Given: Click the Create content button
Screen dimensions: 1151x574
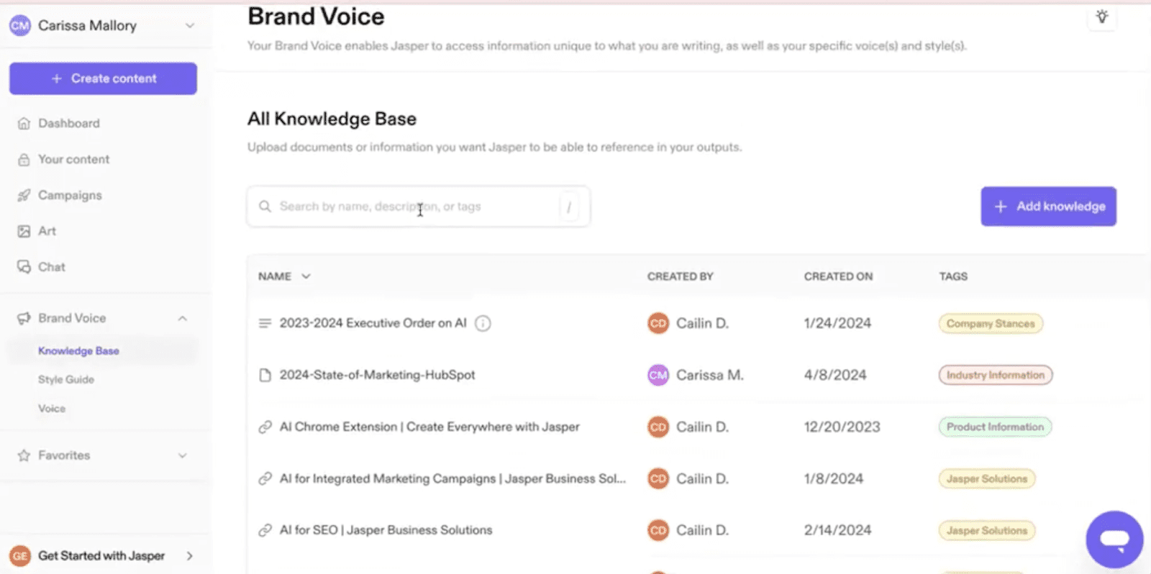Looking at the screenshot, I should click(103, 78).
